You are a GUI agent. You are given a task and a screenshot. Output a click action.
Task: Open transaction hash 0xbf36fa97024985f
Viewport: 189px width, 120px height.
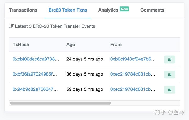(35, 74)
